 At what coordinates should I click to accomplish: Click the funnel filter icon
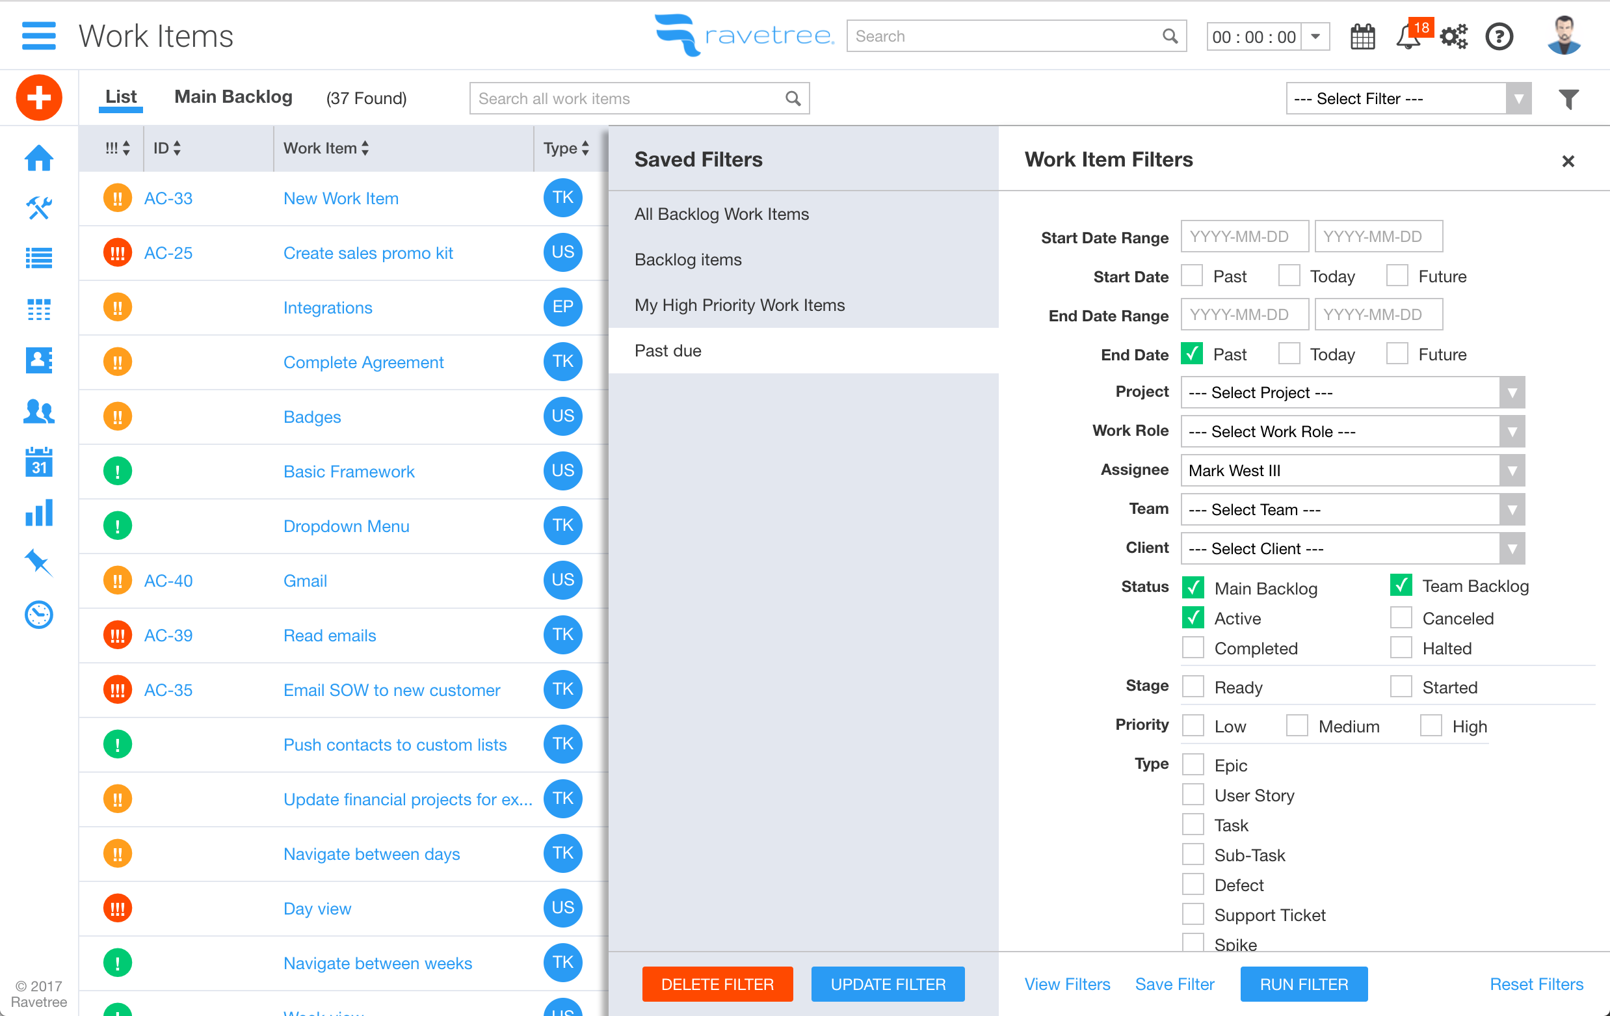pyautogui.click(x=1568, y=99)
